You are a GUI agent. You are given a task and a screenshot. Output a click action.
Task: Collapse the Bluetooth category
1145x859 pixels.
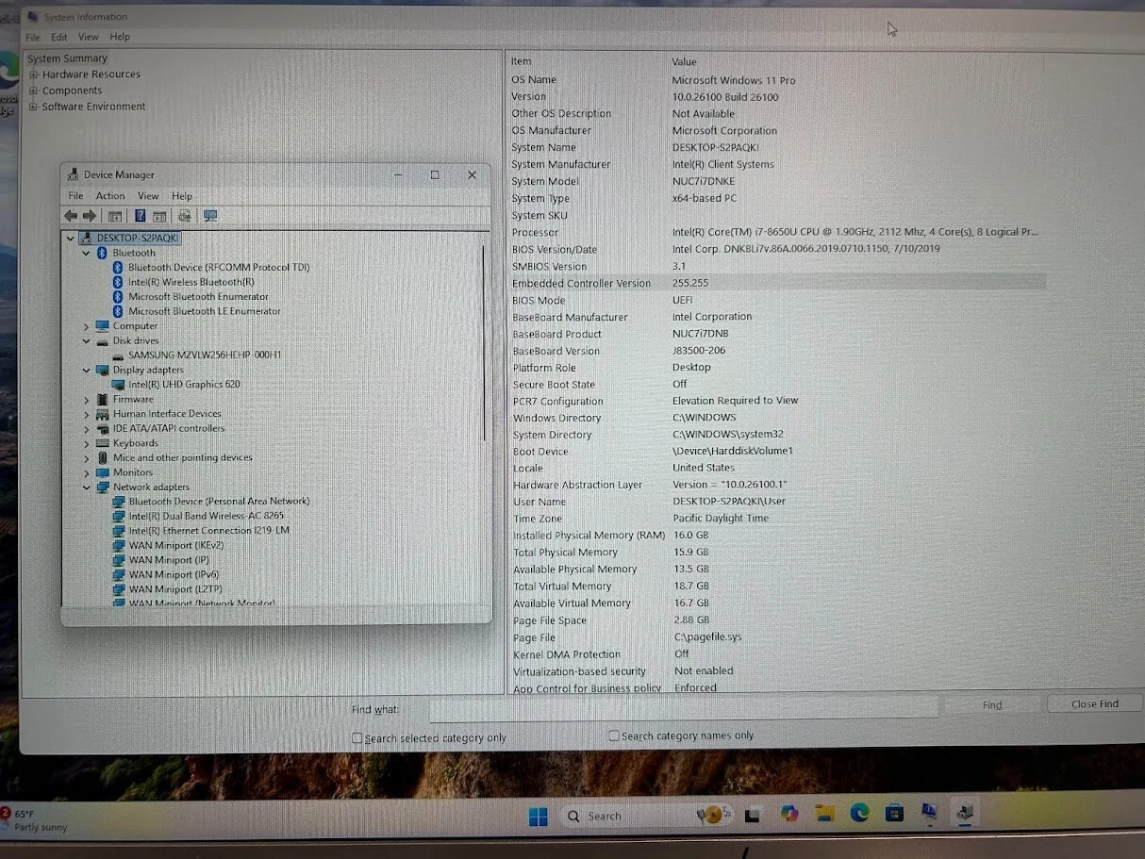86,253
